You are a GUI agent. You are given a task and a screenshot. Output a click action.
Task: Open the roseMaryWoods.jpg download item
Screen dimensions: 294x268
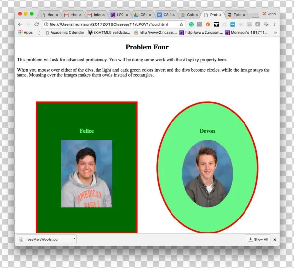tap(44, 239)
